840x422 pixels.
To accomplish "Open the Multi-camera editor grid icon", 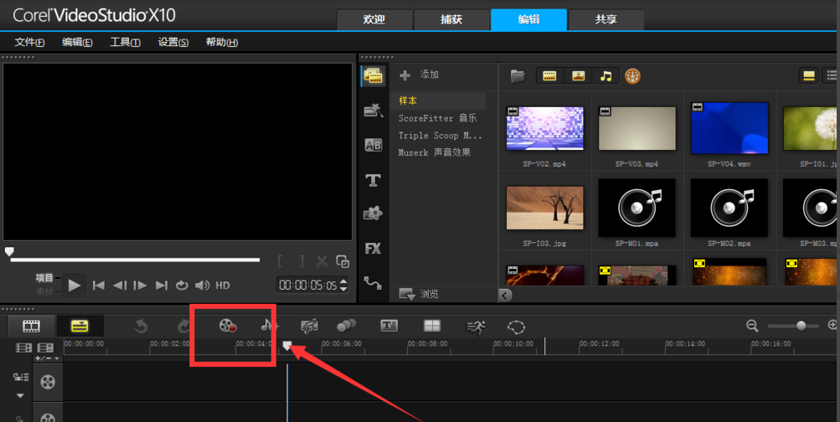I will (432, 326).
